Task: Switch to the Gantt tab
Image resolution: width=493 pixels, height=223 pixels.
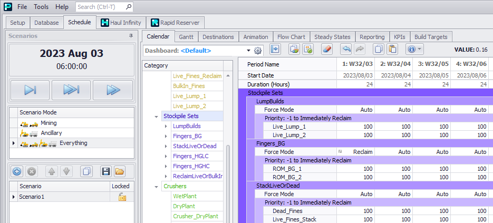Action: click(x=186, y=37)
